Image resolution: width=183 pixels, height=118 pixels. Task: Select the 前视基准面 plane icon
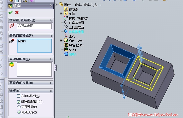(66, 22)
